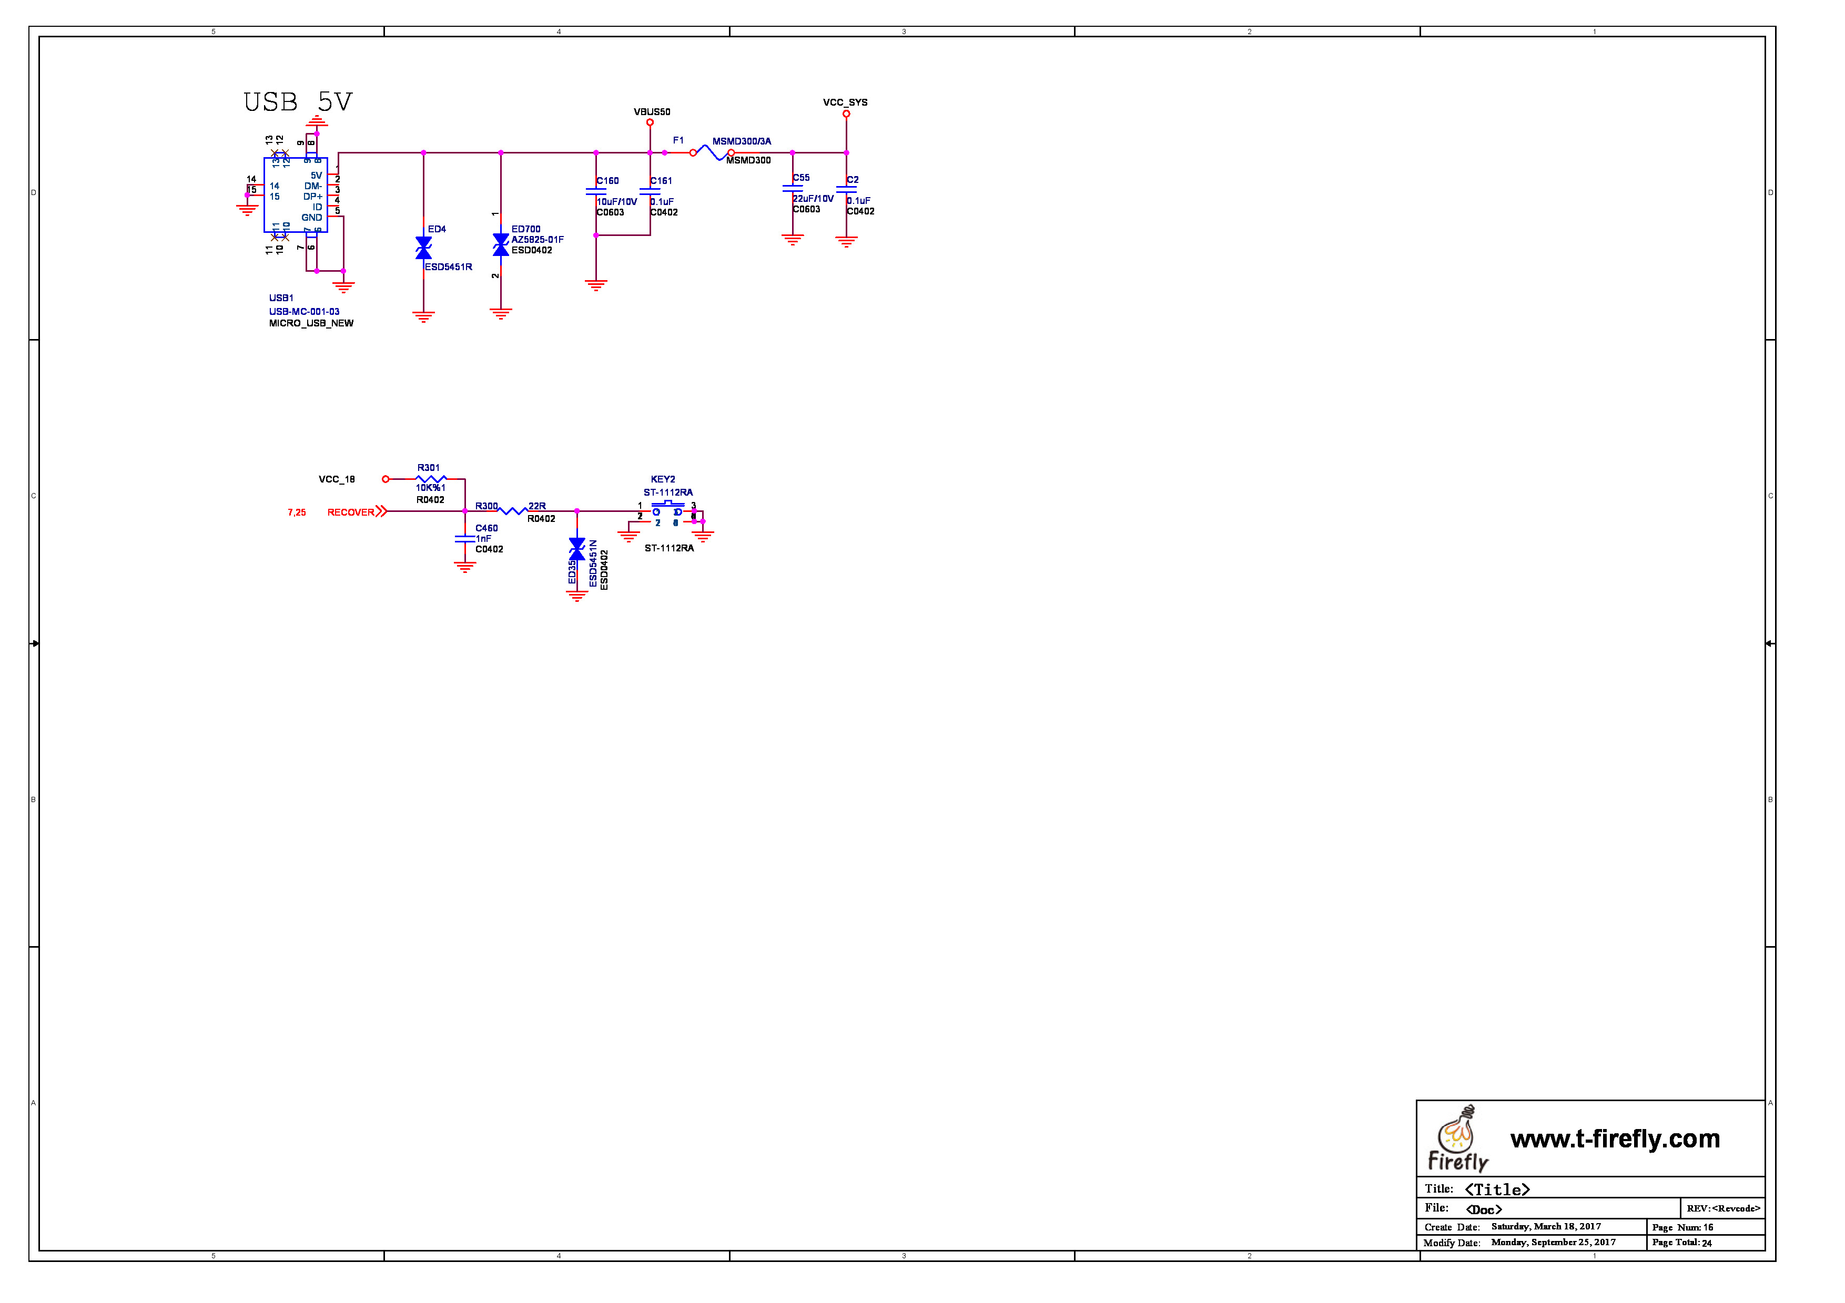Click the Page Num: 16 field
The height and width of the screenshot is (1303, 1845).
(1682, 1227)
